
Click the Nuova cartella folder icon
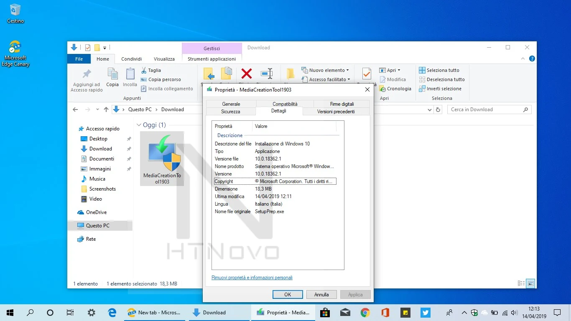pos(290,74)
